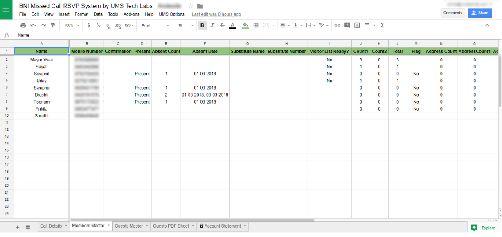
Task: Click the '01-03-2018, 08-03-2018' cell
Action: click(x=205, y=95)
